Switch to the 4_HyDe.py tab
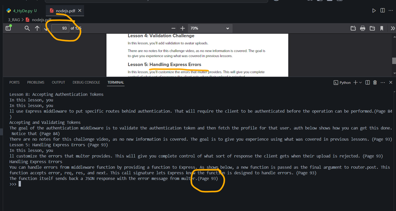The image size is (396, 211). point(22,11)
